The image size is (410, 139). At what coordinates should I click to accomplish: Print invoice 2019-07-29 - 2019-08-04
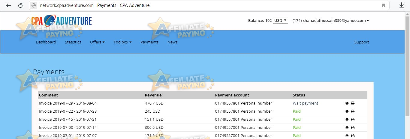coord(353,103)
